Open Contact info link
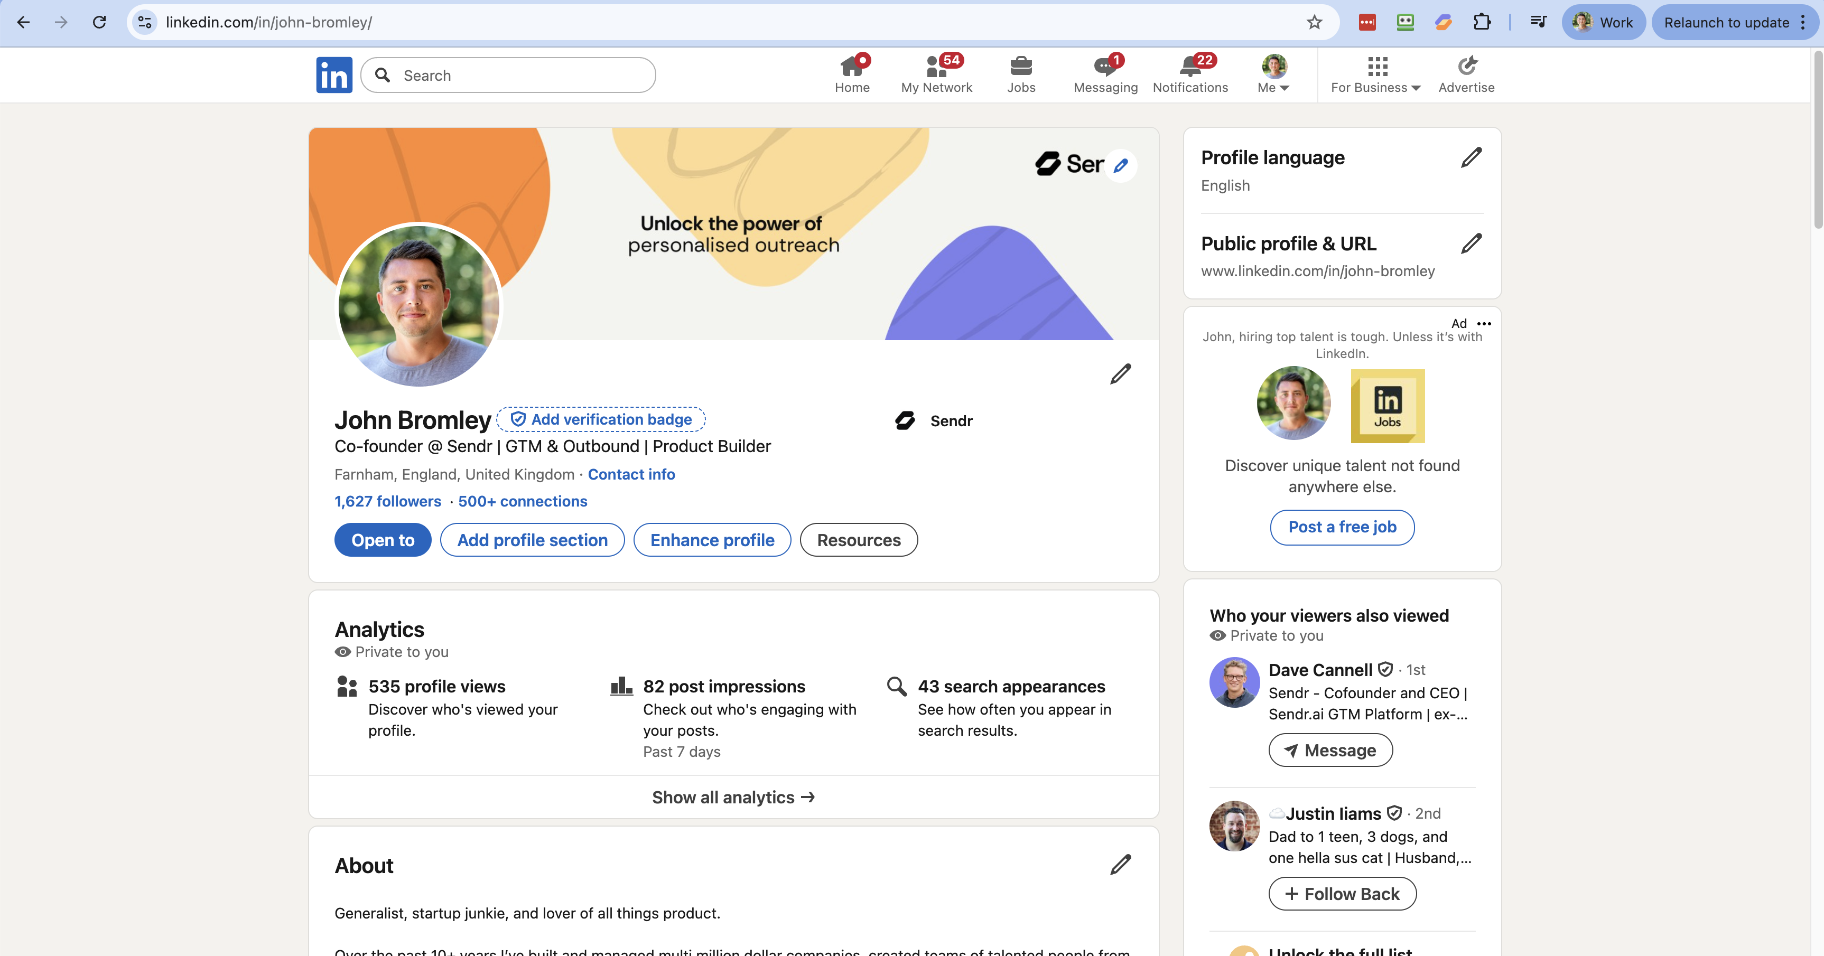Viewport: 1824px width, 956px height. pyautogui.click(x=631, y=474)
